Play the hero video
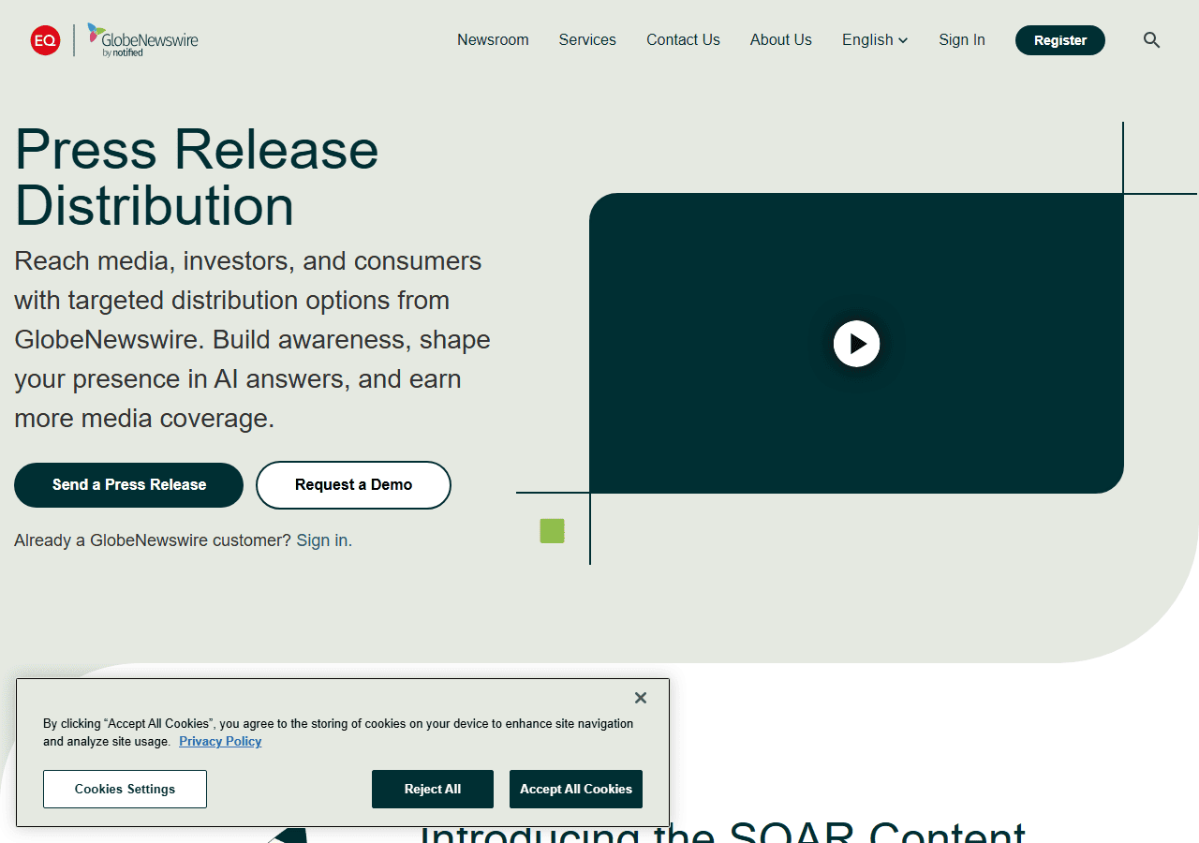 pyautogui.click(x=857, y=344)
